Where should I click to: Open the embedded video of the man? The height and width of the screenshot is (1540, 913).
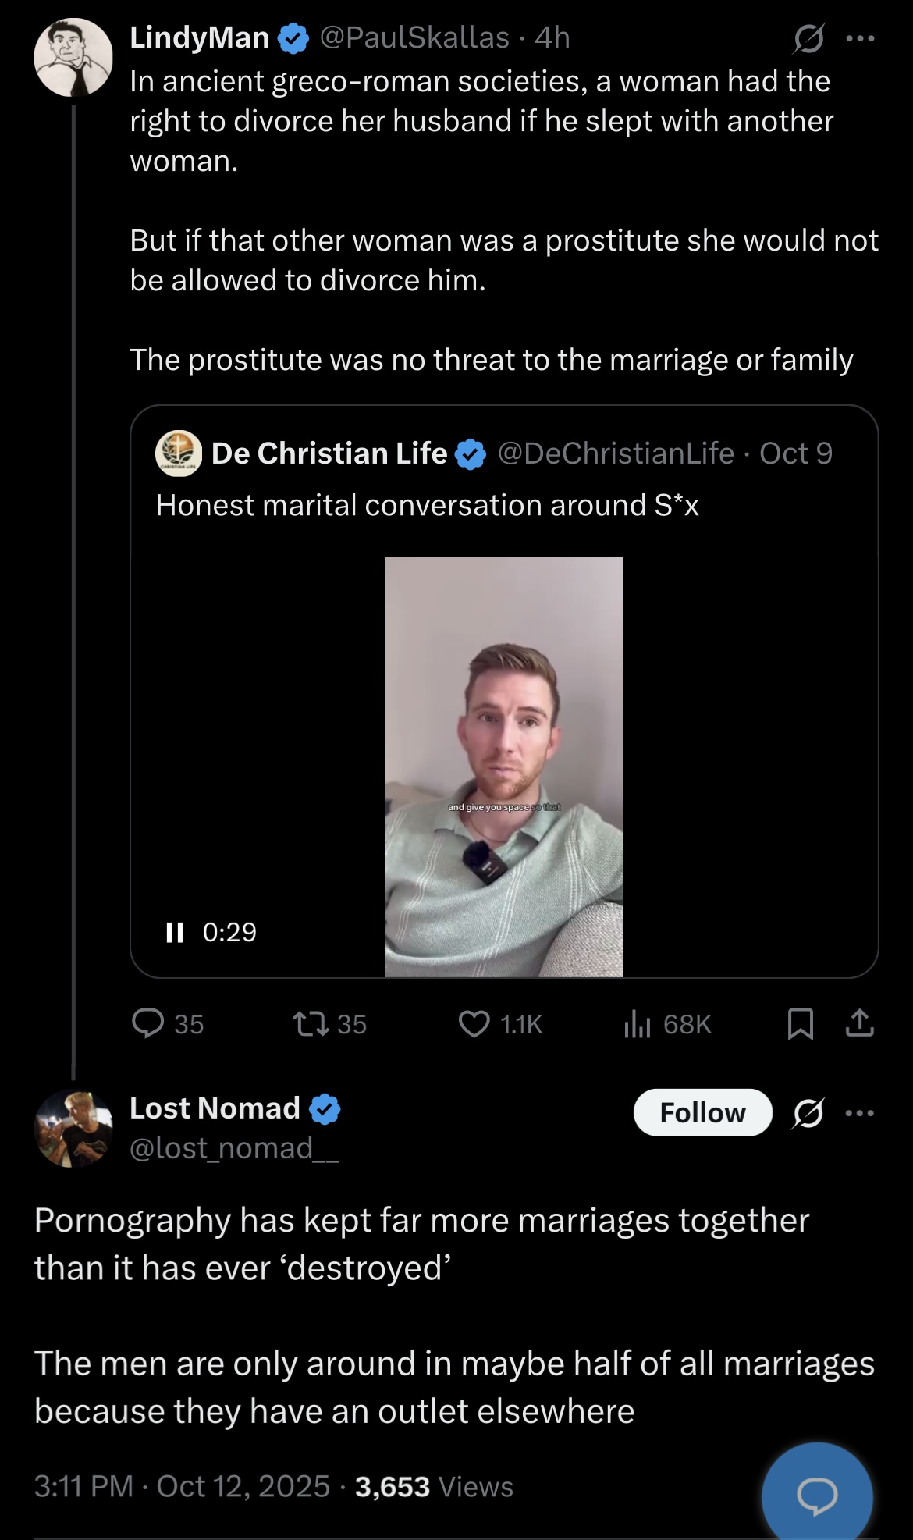point(504,766)
